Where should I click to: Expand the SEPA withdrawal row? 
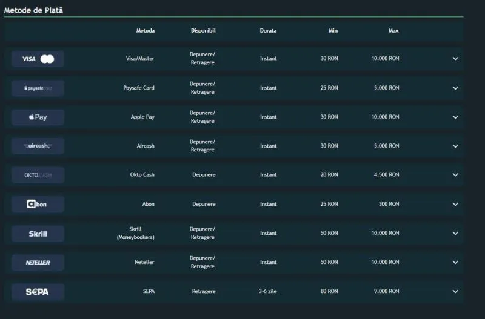(455, 291)
